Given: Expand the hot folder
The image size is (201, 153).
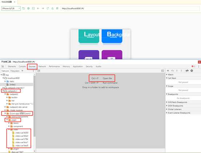Looking at the screenshot, I should (x=7, y=101).
